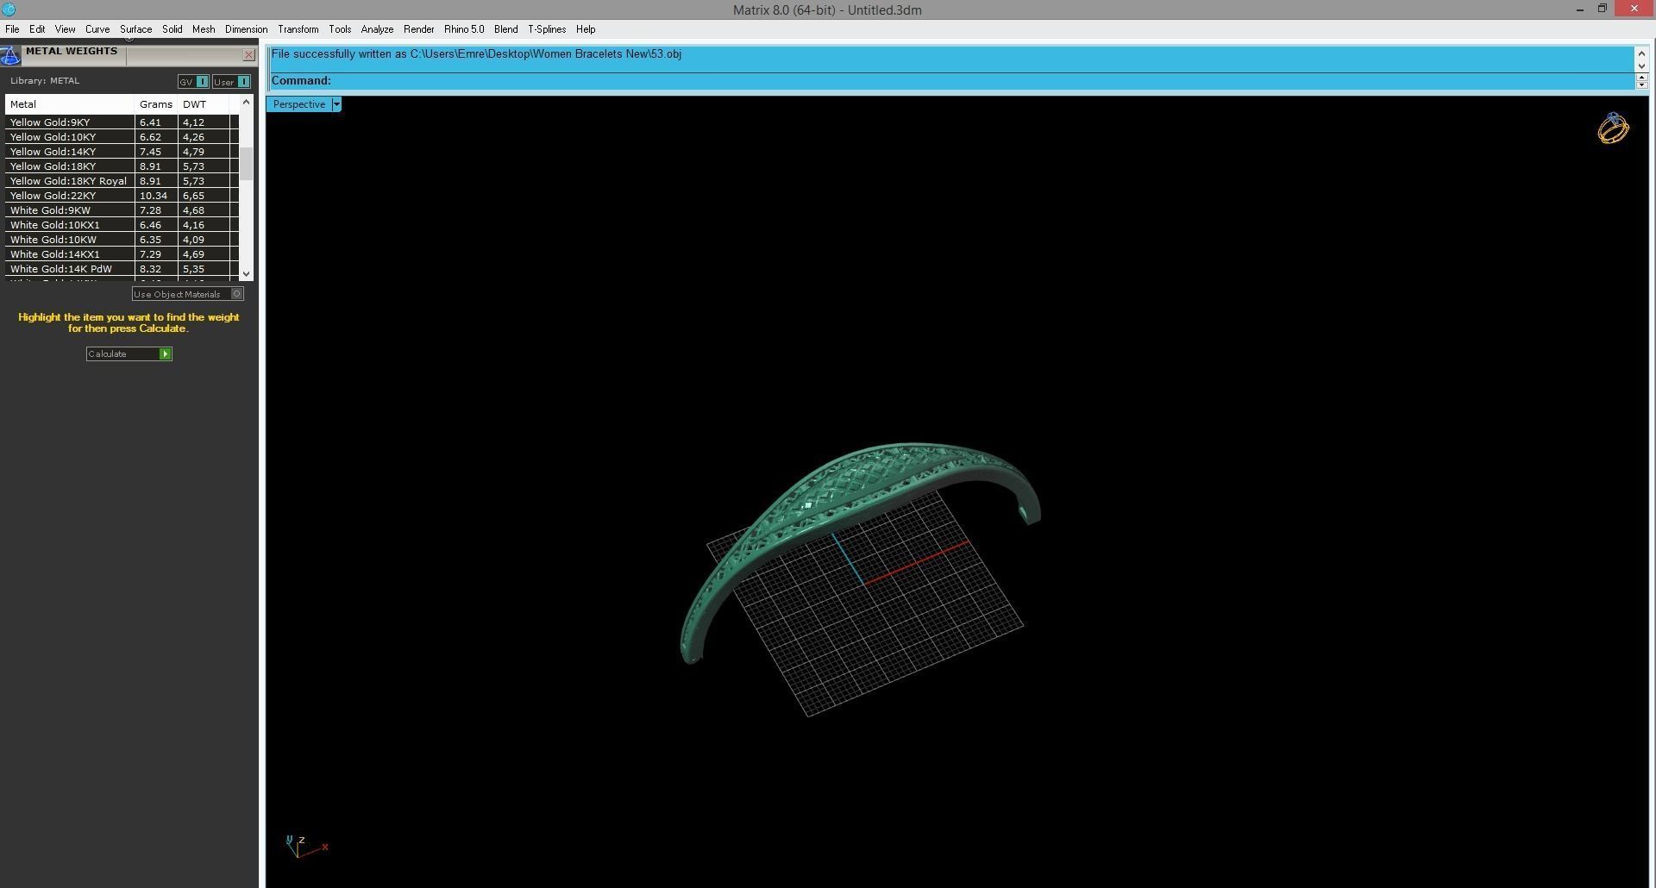The image size is (1656, 888).
Task: Click the Perspective viewport label
Action: pyautogui.click(x=299, y=104)
